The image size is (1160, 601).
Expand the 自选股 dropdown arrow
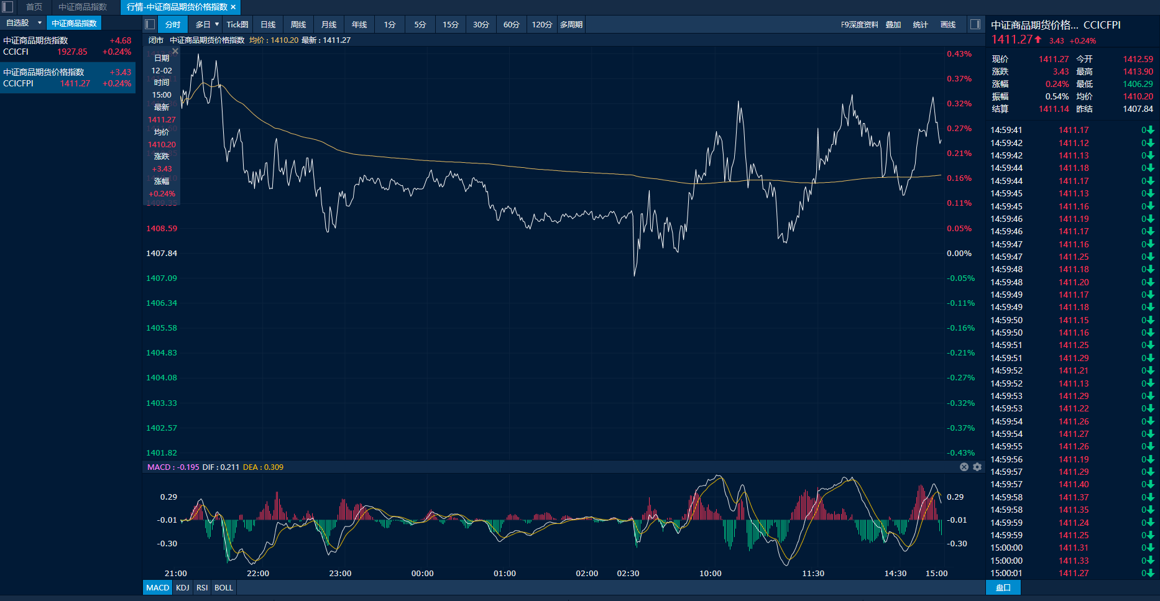point(40,23)
